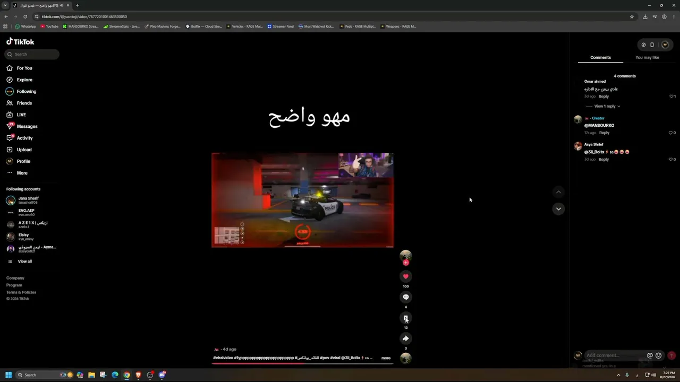The height and width of the screenshot is (382, 680).
Task: Open Jana Sherif following account
Action: coord(22,200)
